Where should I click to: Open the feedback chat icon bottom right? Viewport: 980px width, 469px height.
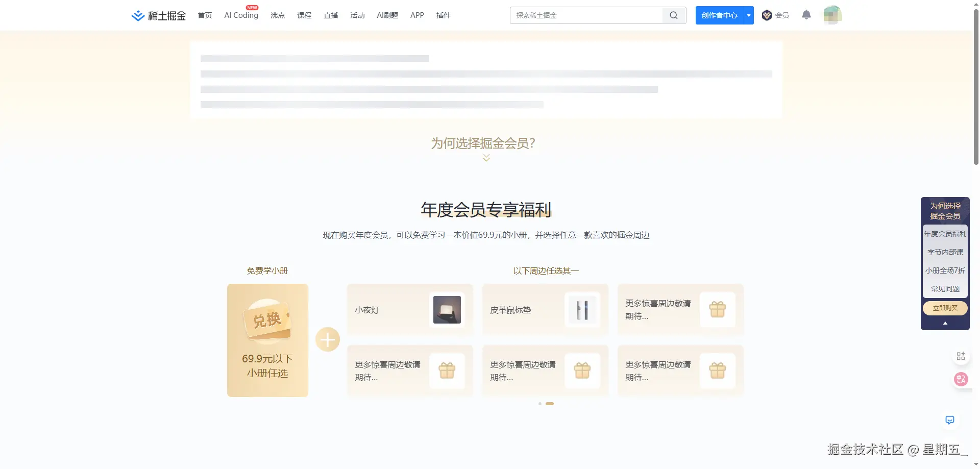[949, 419]
